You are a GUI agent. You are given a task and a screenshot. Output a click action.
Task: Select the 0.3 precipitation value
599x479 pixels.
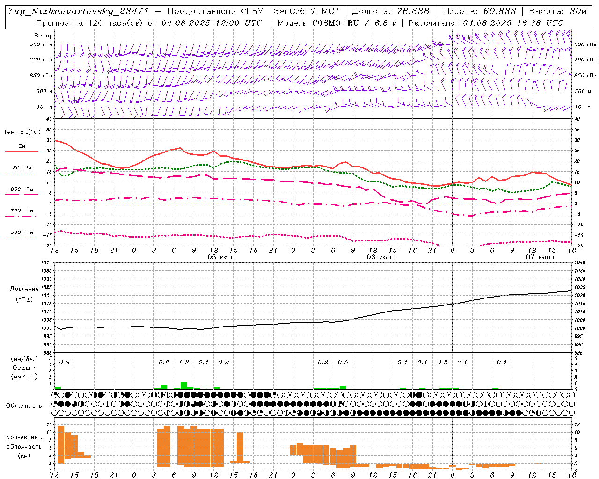[x=64, y=362]
